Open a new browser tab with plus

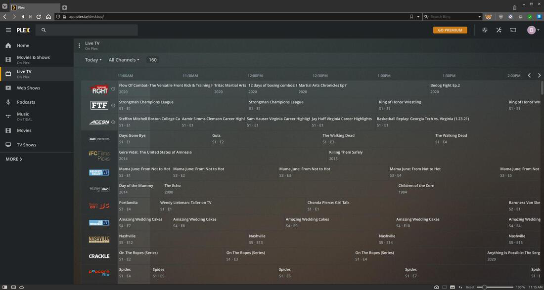point(64,7)
